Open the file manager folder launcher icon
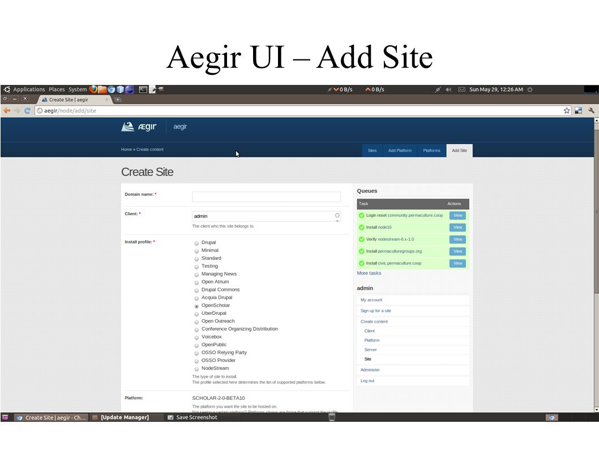The image size is (599, 449). pyautogui.click(x=102, y=89)
